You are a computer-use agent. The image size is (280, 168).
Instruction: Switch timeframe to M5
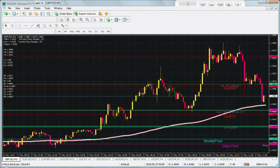pyautogui.click(x=65, y=31)
